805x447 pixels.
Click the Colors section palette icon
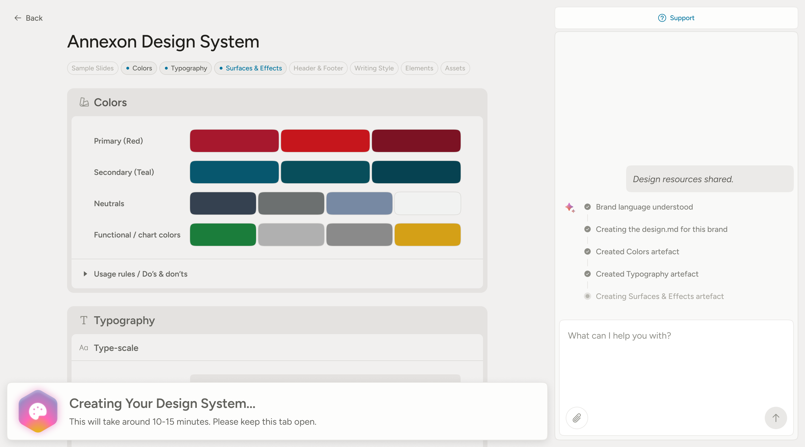(x=84, y=102)
